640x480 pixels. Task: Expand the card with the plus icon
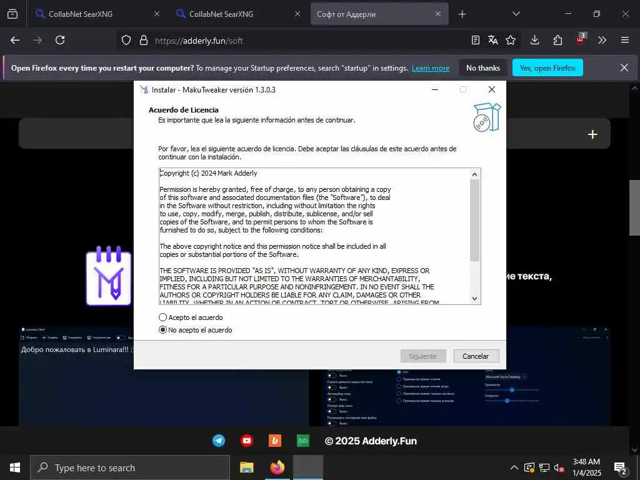click(592, 134)
